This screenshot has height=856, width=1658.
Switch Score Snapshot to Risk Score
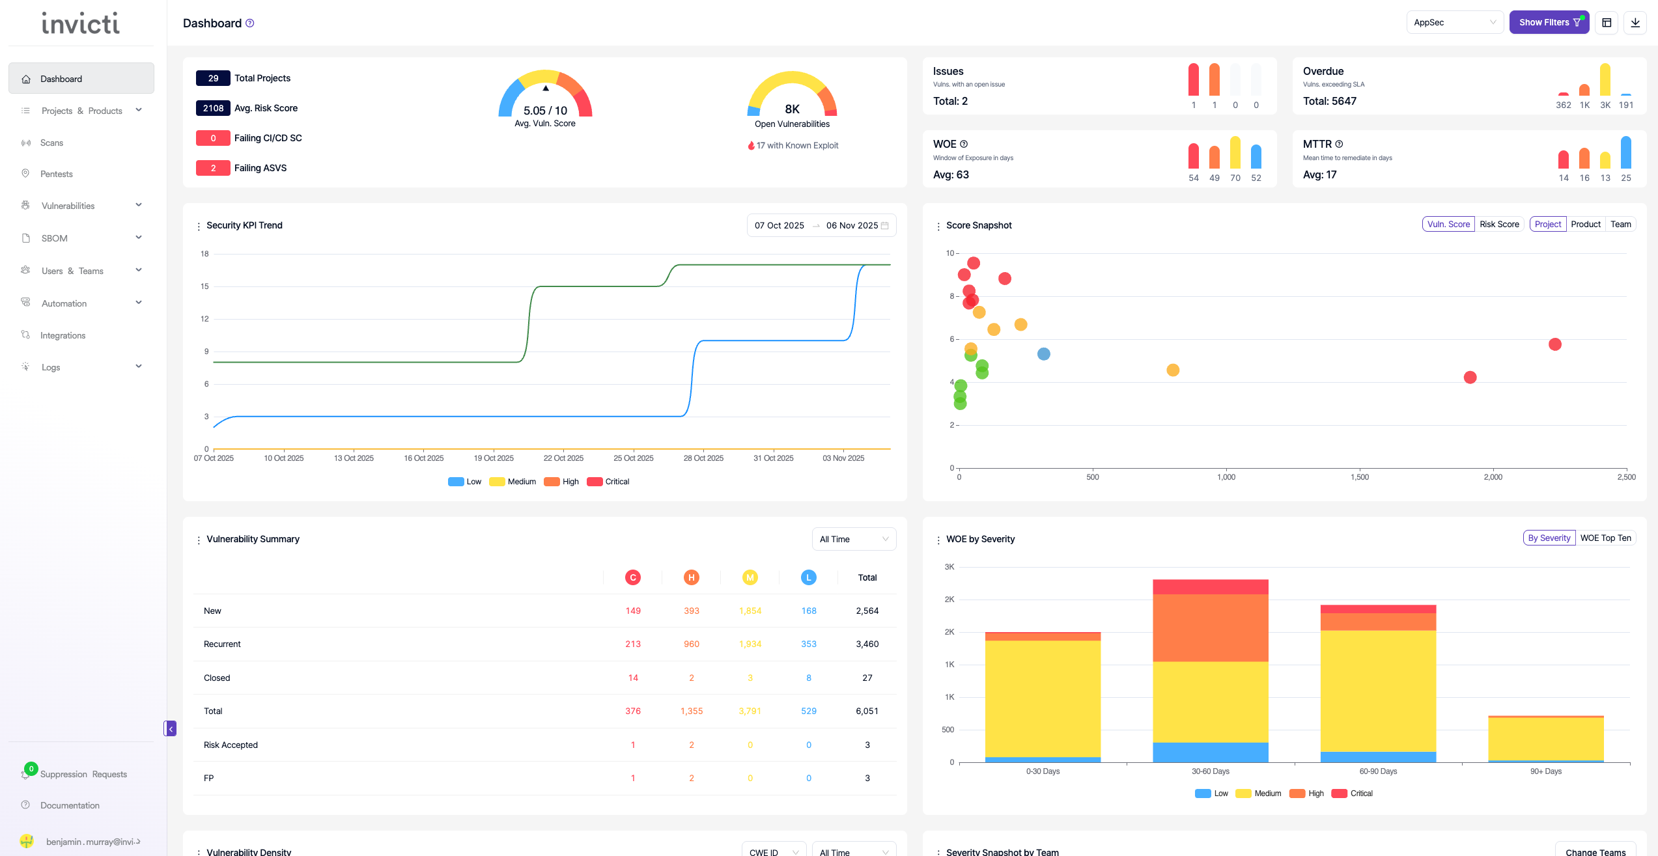tap(1498, 225)
